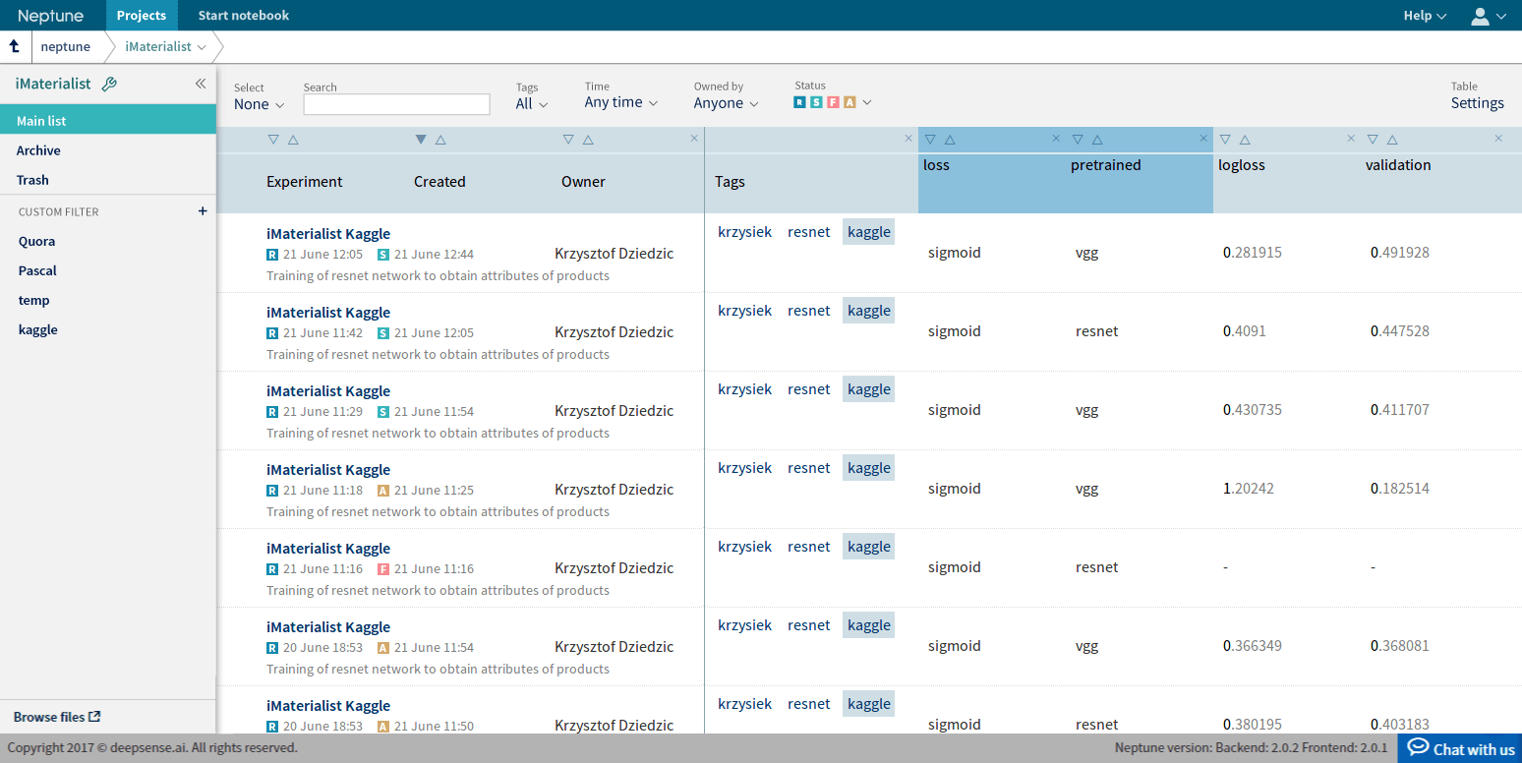Open the Start notebook tab
This screenshot has height=763, width=1522.
(244, 16)
